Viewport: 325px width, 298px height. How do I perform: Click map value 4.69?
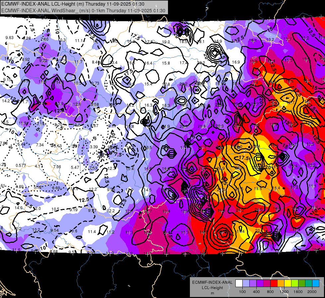click(20, 187)
